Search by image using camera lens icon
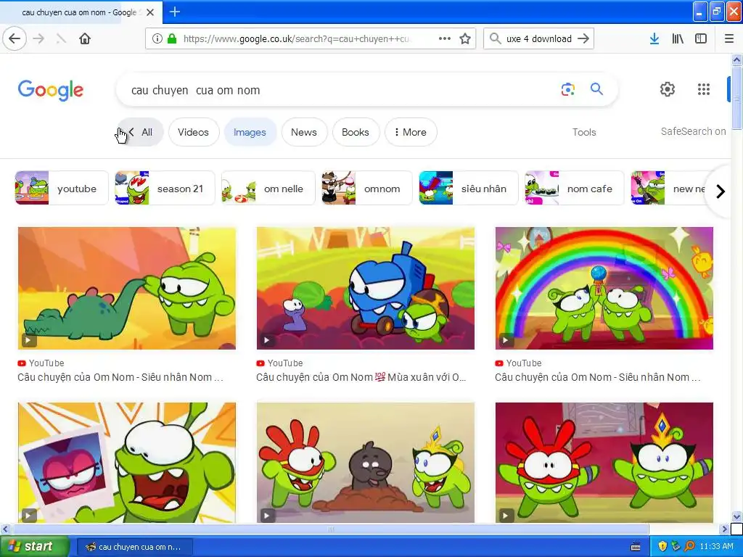The height and width of the screenshot is (557, 743). [567, 89]
